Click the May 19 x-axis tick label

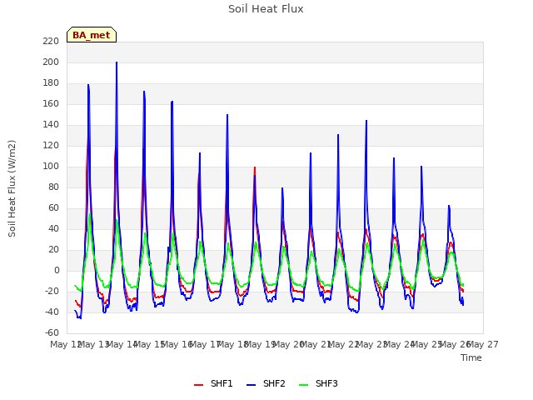click(x=260, y=344)
